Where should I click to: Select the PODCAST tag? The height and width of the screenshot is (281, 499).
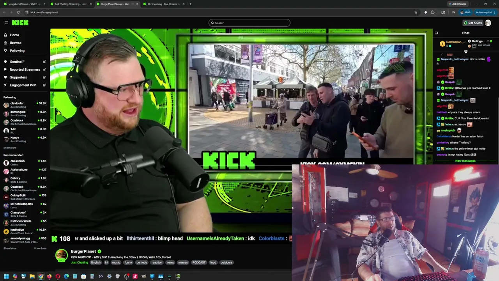click(199, 263)
